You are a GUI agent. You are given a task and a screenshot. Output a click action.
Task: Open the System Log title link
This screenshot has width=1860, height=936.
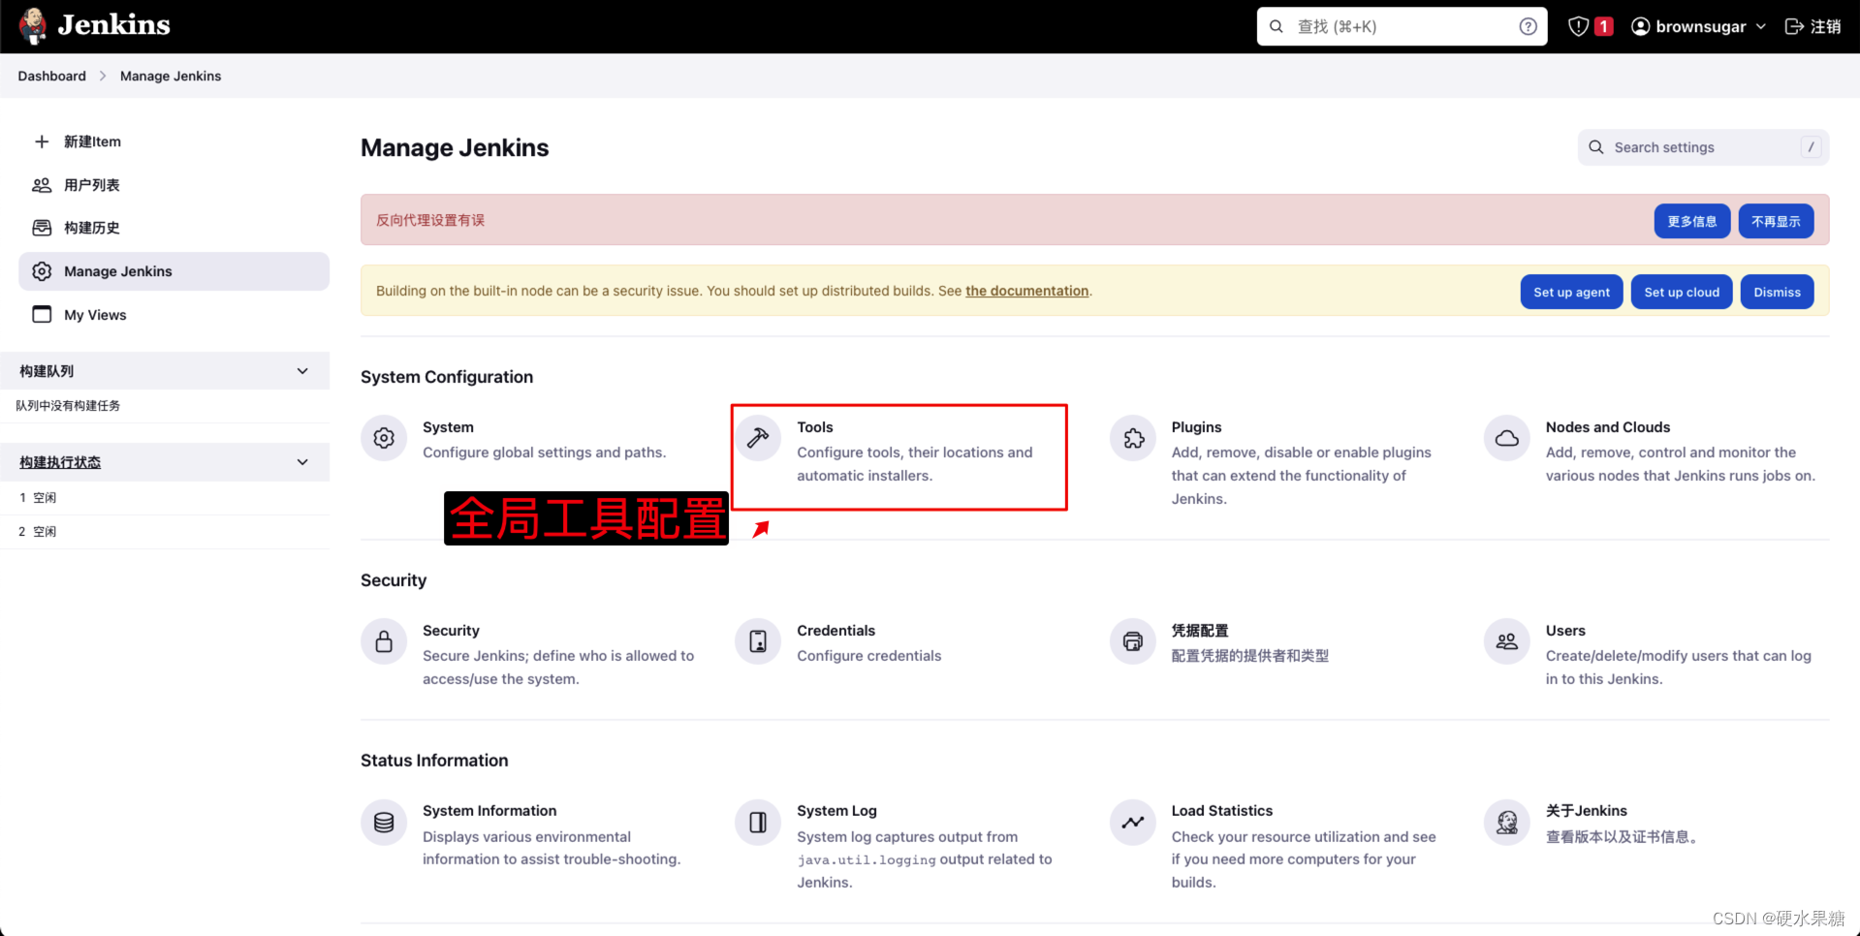[836, 811]
